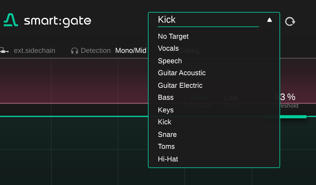Click the ext.sidechain routing icon
The image size is (316, 185).
tap(4, 51)
